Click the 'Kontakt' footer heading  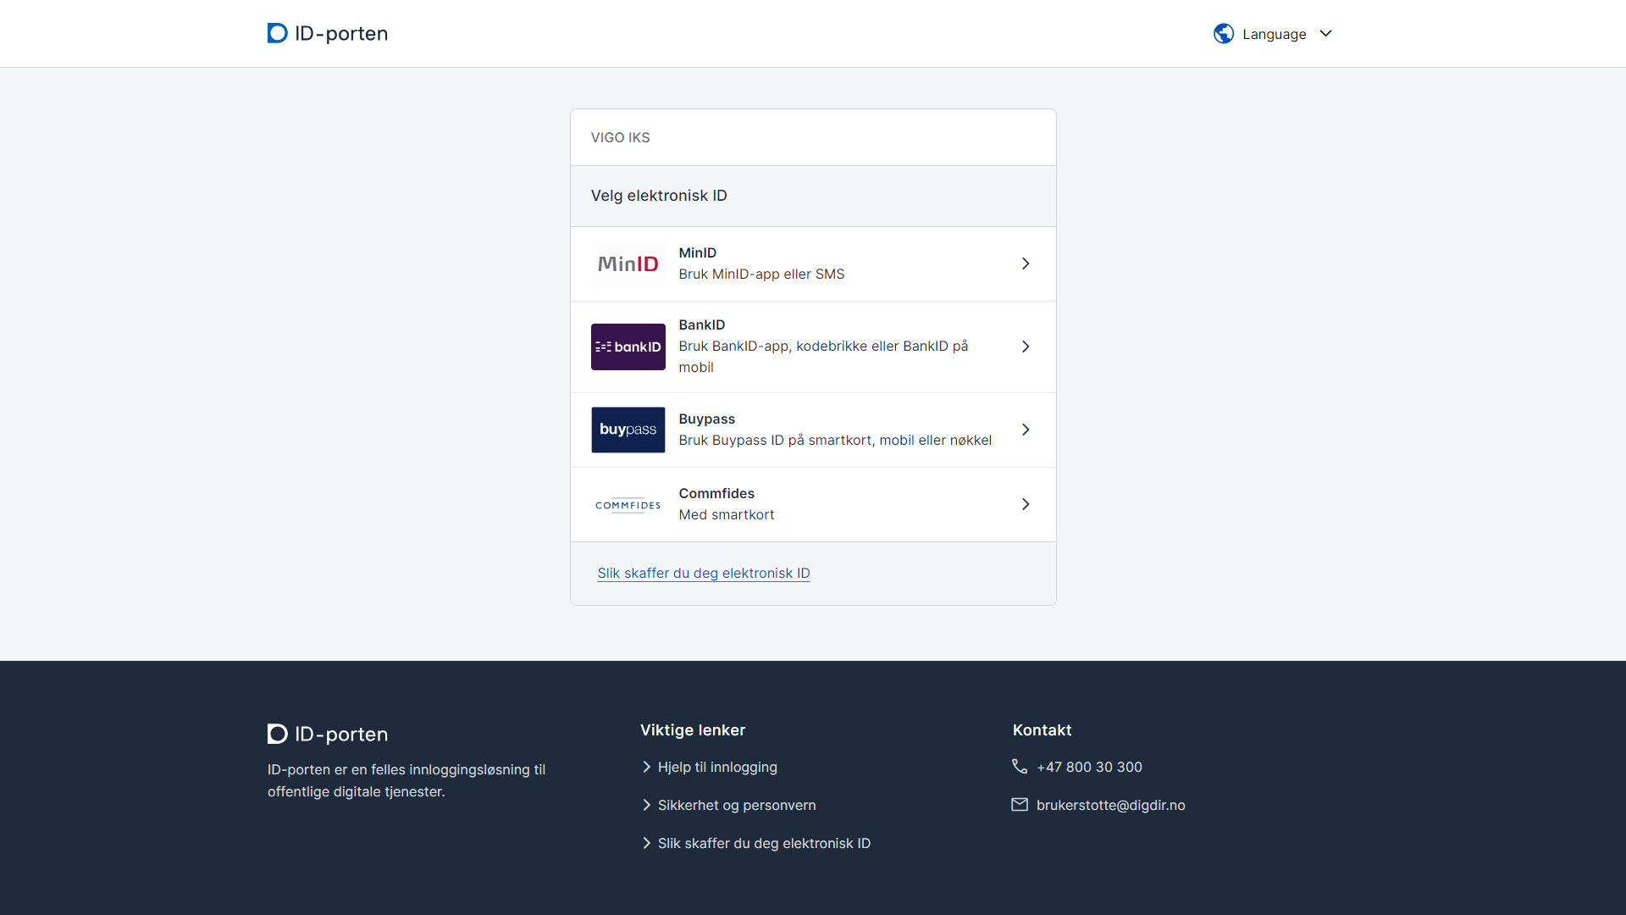(1042, 730)
